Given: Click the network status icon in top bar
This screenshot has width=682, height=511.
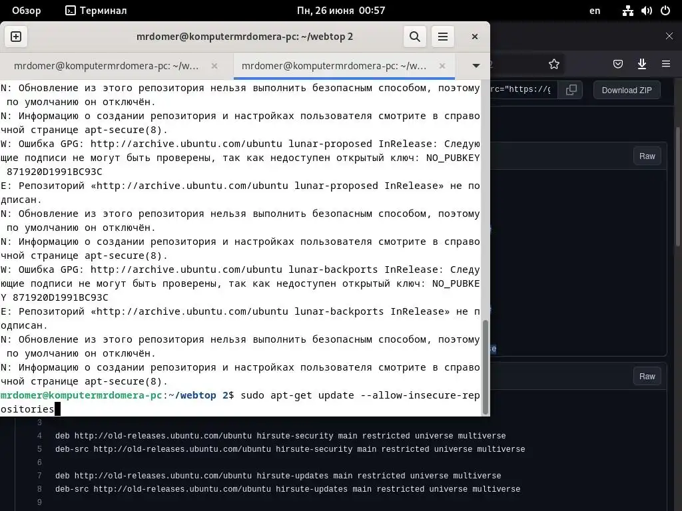Looking at the screenshot, I should click(627, 11).
